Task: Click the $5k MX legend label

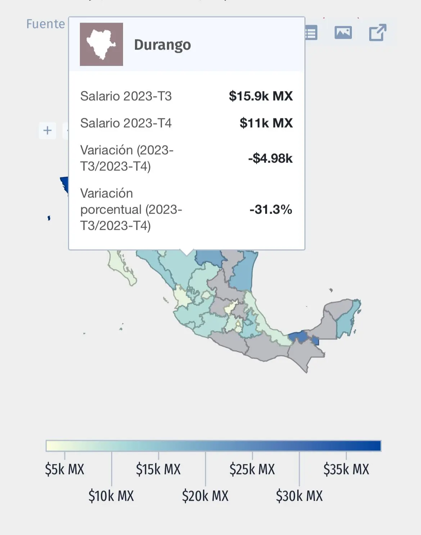Action: pyautogui.click(x=64, y=469)
